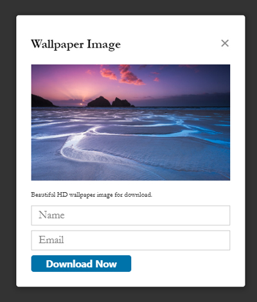Click the twin rock islands in the image
257x302 pixels.
click(111, 102)
